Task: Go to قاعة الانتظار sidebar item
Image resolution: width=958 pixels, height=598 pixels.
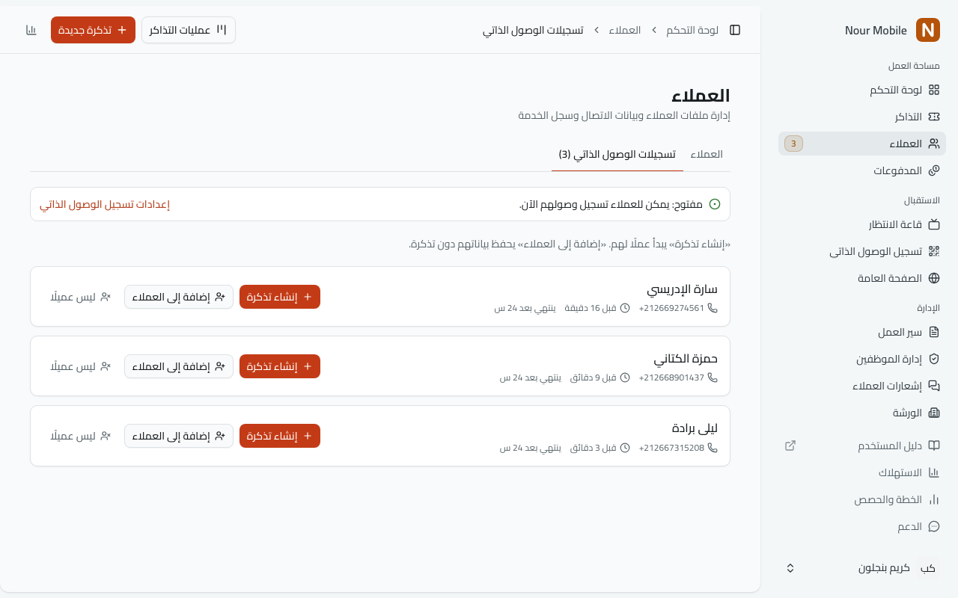Action: click(862, 224)
